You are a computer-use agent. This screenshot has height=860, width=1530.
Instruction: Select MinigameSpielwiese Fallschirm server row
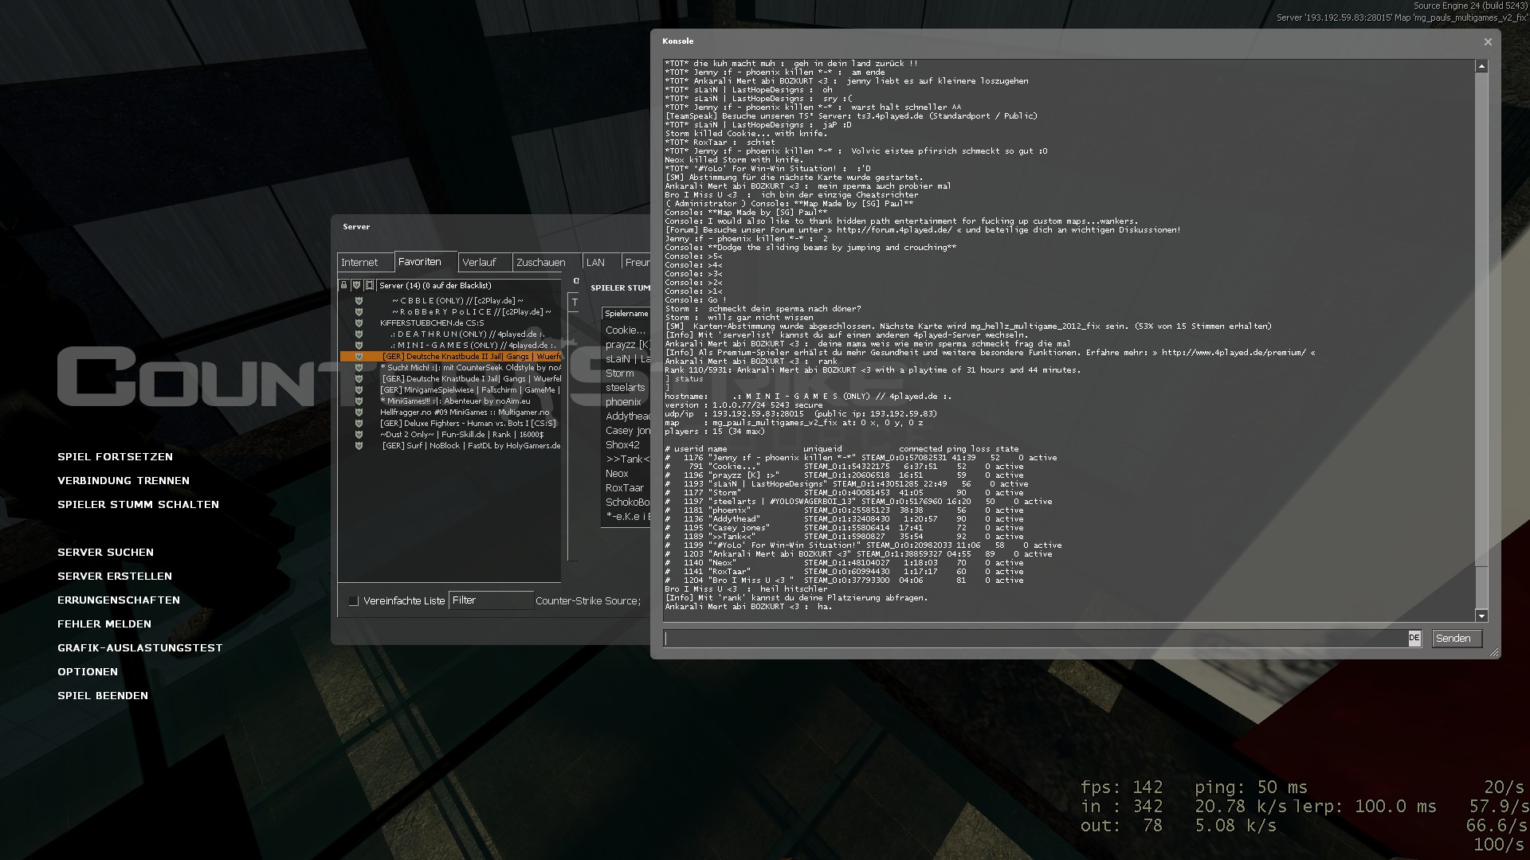pyautogui.click(x=451, y=390)
